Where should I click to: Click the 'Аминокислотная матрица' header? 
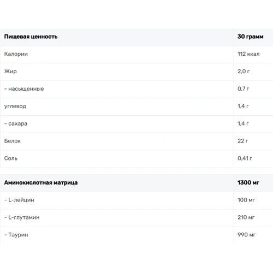[41, 182]
